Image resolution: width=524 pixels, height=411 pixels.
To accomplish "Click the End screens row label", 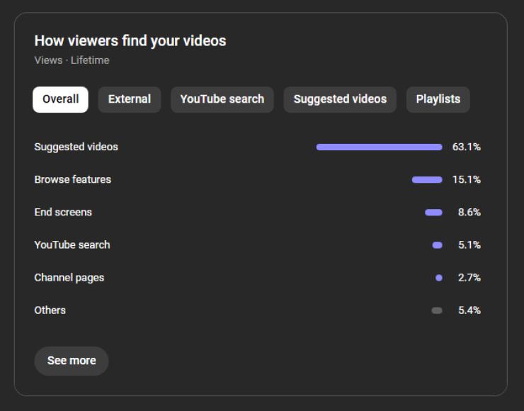I will point(63,213).
